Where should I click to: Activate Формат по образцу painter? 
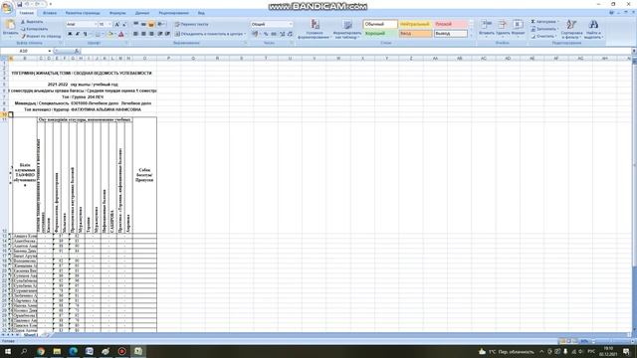coord(41,36)
